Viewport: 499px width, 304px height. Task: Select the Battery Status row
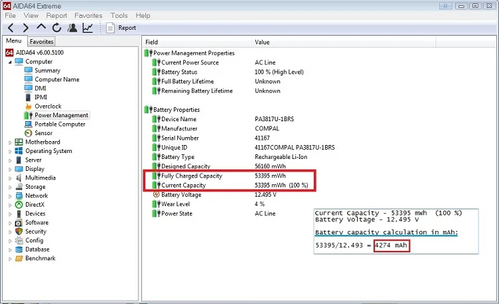[228, 72]
